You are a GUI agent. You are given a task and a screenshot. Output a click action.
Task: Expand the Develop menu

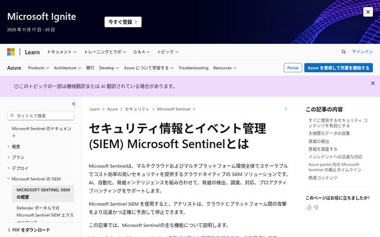109,68
